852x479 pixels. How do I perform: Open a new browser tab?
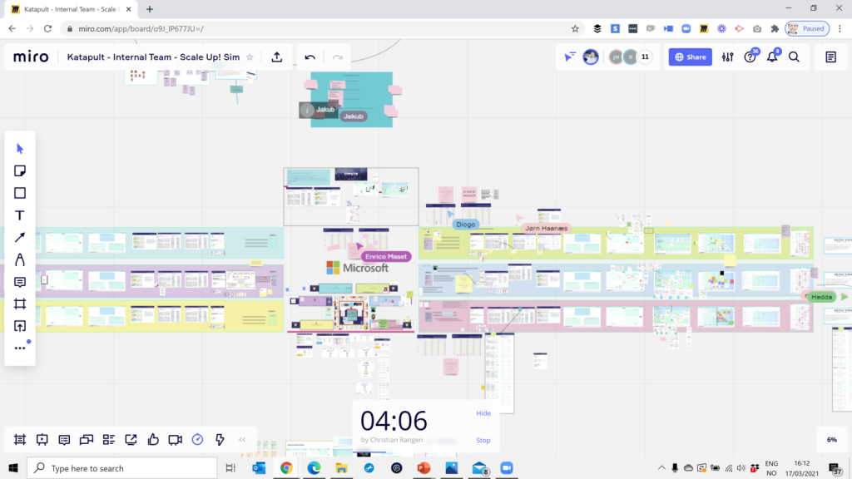click(150, 9)
